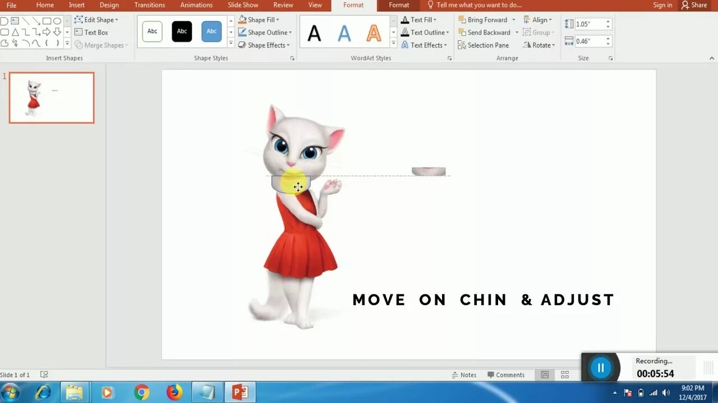
Task: Open the Text Effects dropdown
Action: pyautogui.click(x=424, y=45)
